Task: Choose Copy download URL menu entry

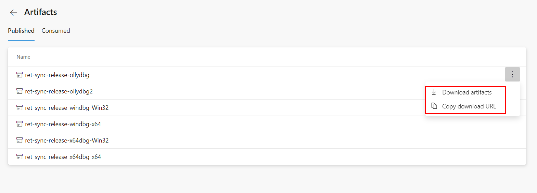Action: tap(469, 106)
